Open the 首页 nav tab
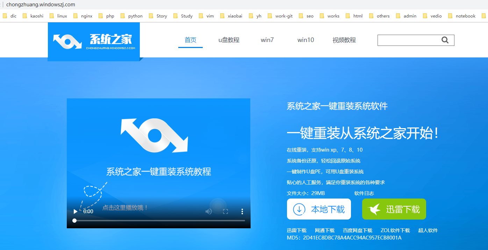The width and height of the screenshot is (488, 250). [191, 40]
